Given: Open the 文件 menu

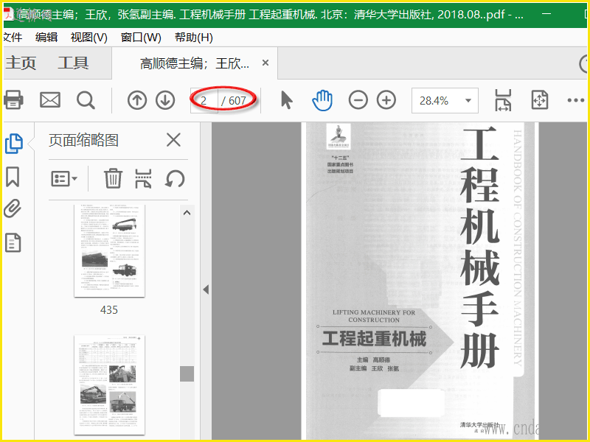Looking at the screenshot, I should 13,38.
